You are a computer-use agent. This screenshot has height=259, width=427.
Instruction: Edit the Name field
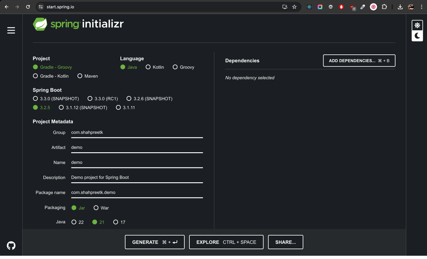[137, 163]
